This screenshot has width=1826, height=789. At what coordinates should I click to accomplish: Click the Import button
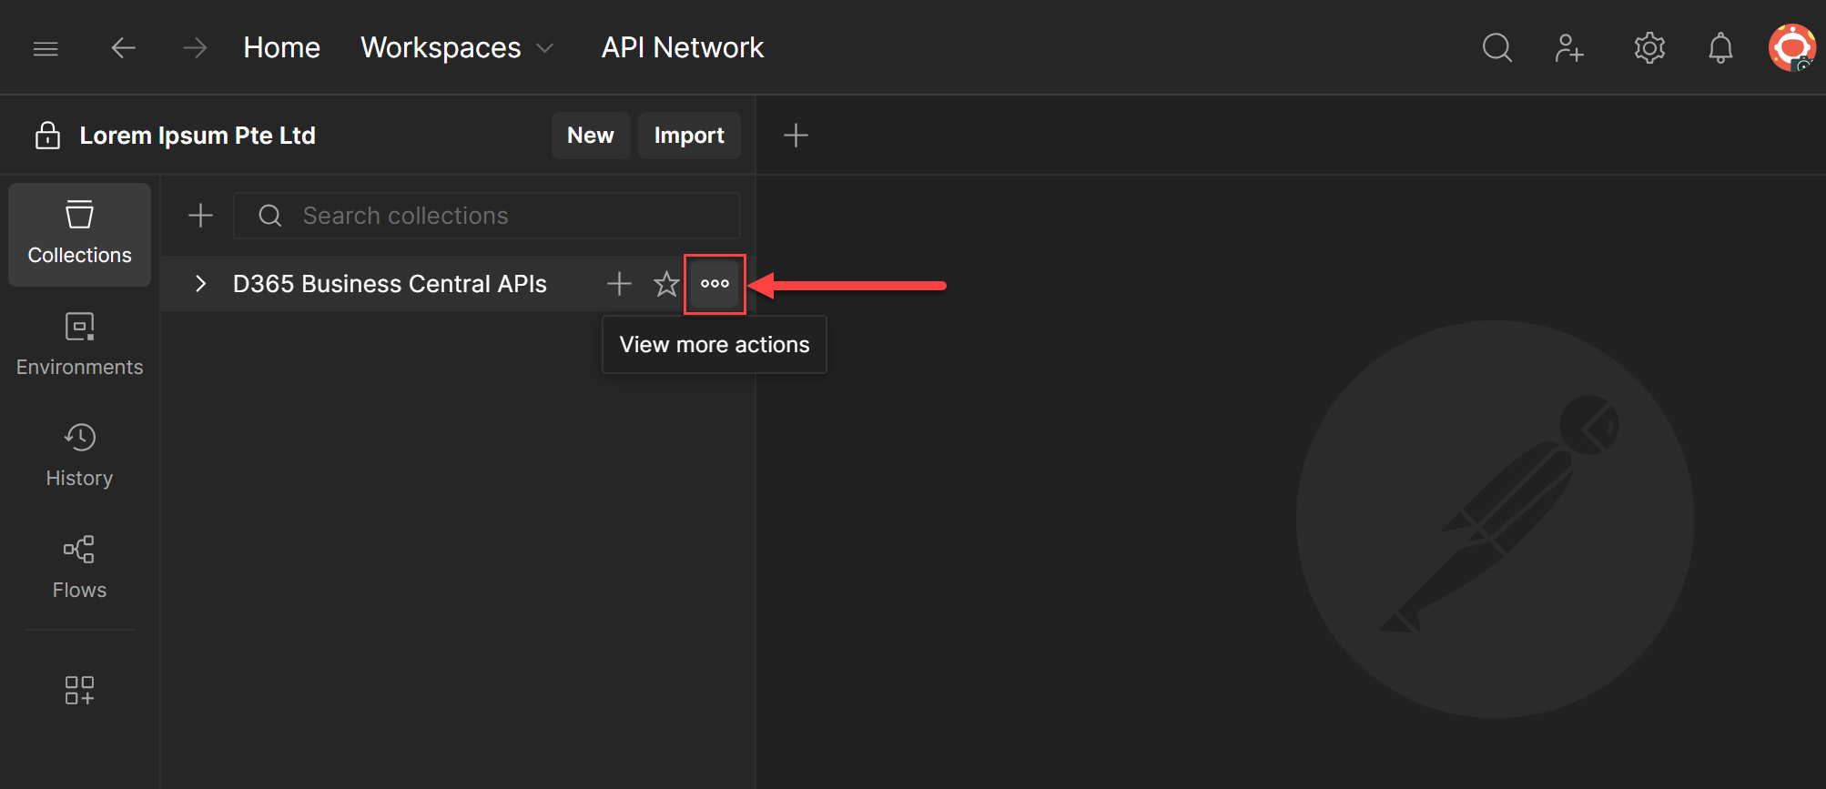click(689, 136)
